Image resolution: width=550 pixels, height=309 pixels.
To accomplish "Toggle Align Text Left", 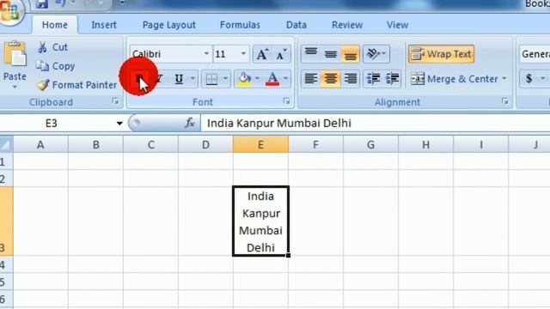I will coord(311,79).
